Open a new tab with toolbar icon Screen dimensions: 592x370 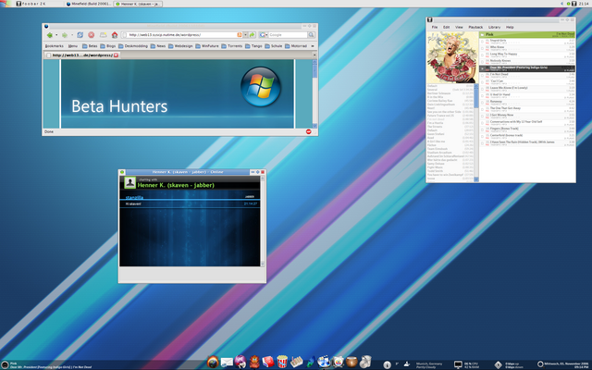coord(103,35)
